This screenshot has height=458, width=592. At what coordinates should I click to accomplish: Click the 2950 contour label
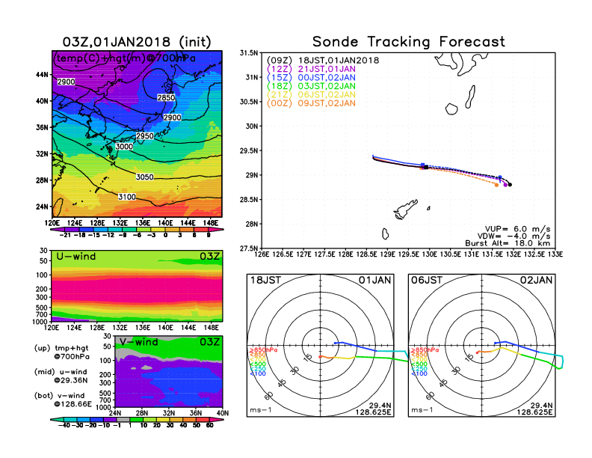(145, 136)
